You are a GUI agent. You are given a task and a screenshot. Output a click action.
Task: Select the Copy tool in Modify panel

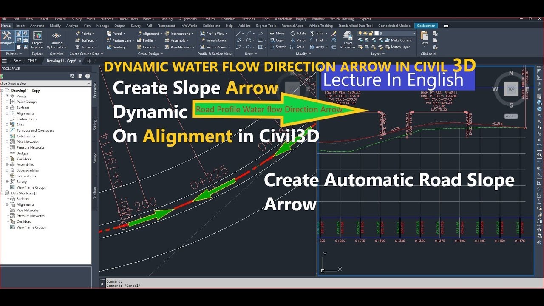277,40
